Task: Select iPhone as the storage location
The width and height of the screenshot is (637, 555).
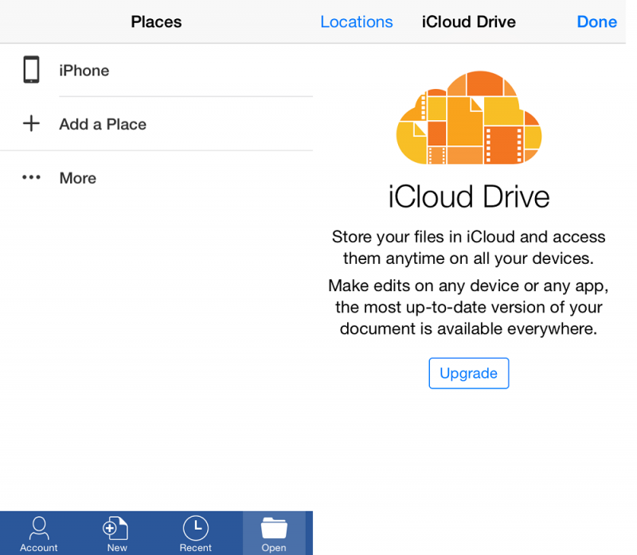Action: [x=84, y=70]
